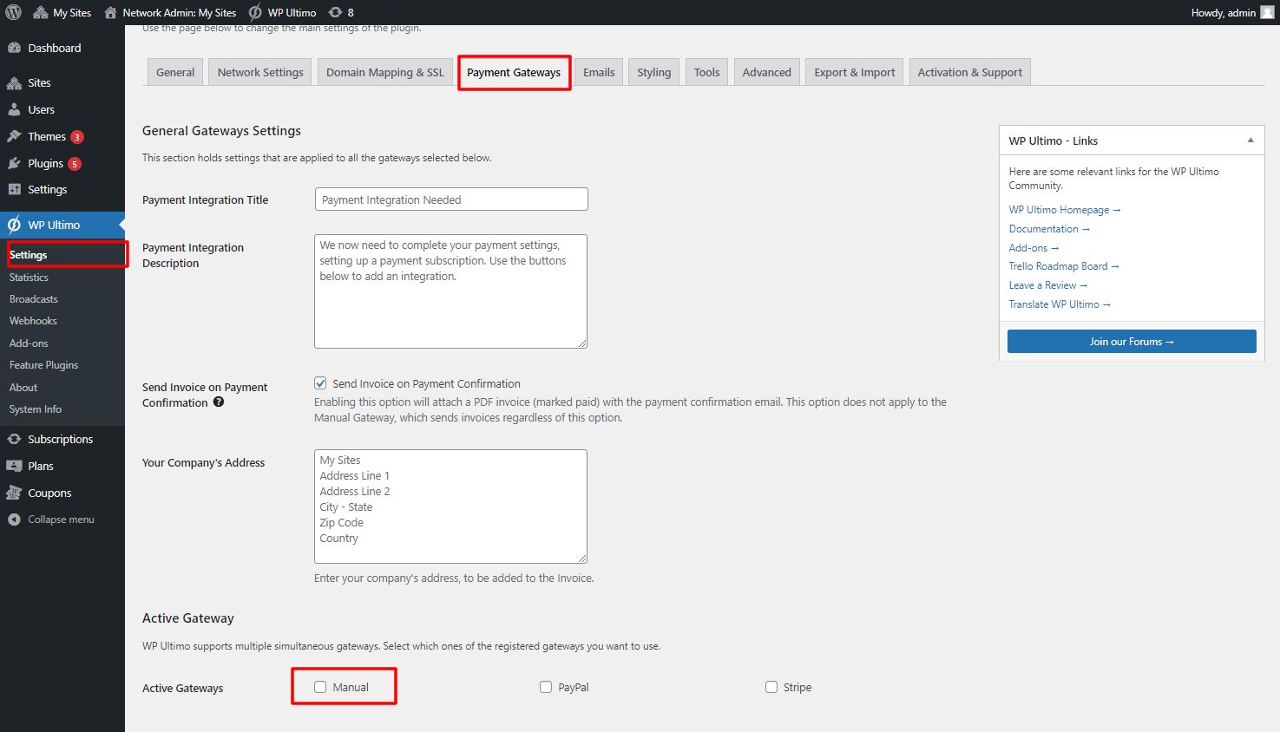Open the Trello Roadmap Board link
This screenshot has height=732, width=1280.
pyautogui.click(x=1064, y=266)
